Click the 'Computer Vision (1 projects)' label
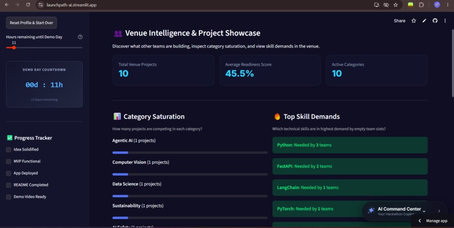 [x=141, y=162]
